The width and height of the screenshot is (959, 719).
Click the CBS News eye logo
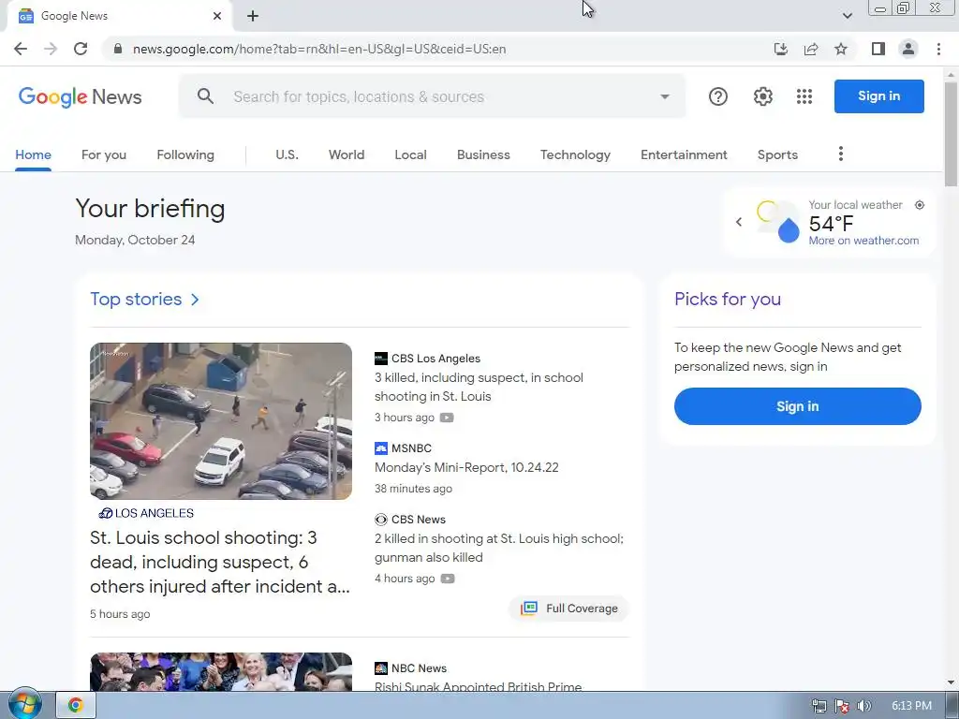pos(380,519)
